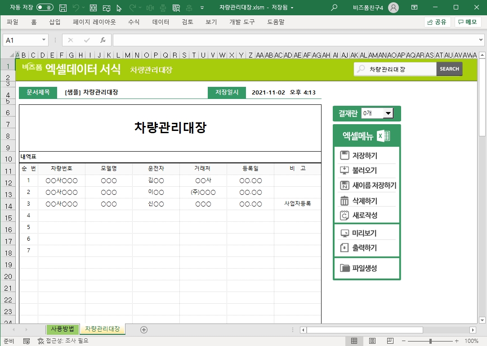
Task: Click the 공유 share button
Action: pos(437,22)
